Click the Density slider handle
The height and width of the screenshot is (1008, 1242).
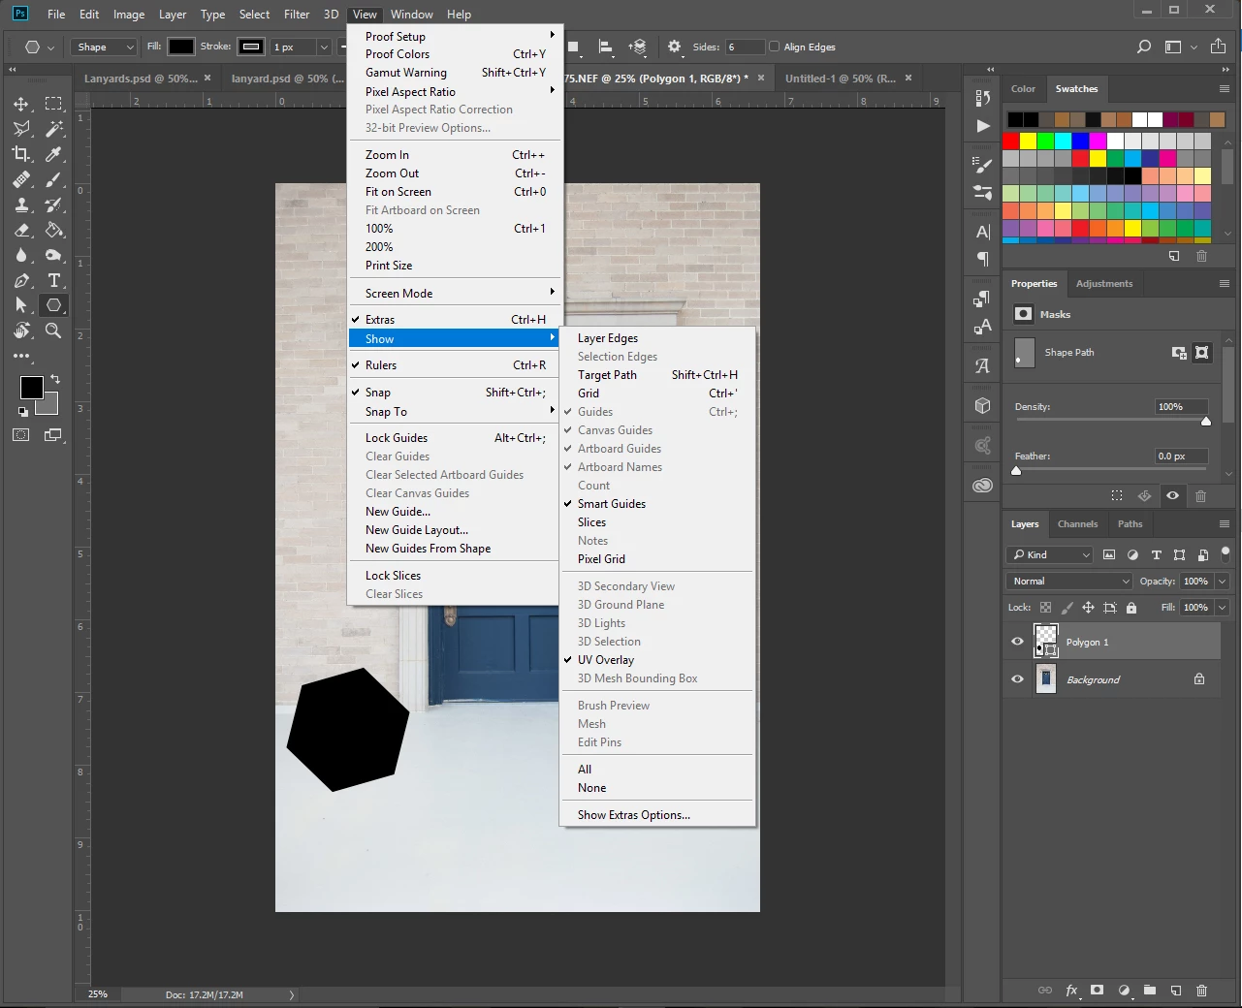coord(1206,421)
